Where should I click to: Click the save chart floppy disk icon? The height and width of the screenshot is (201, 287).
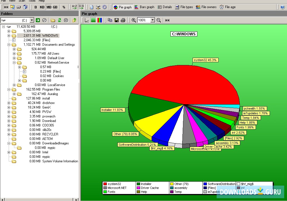[x=117, y=20]
